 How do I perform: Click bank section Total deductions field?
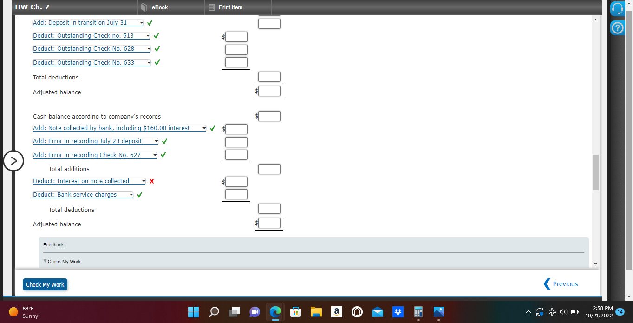pyautogui.click(x=269, y=77)
